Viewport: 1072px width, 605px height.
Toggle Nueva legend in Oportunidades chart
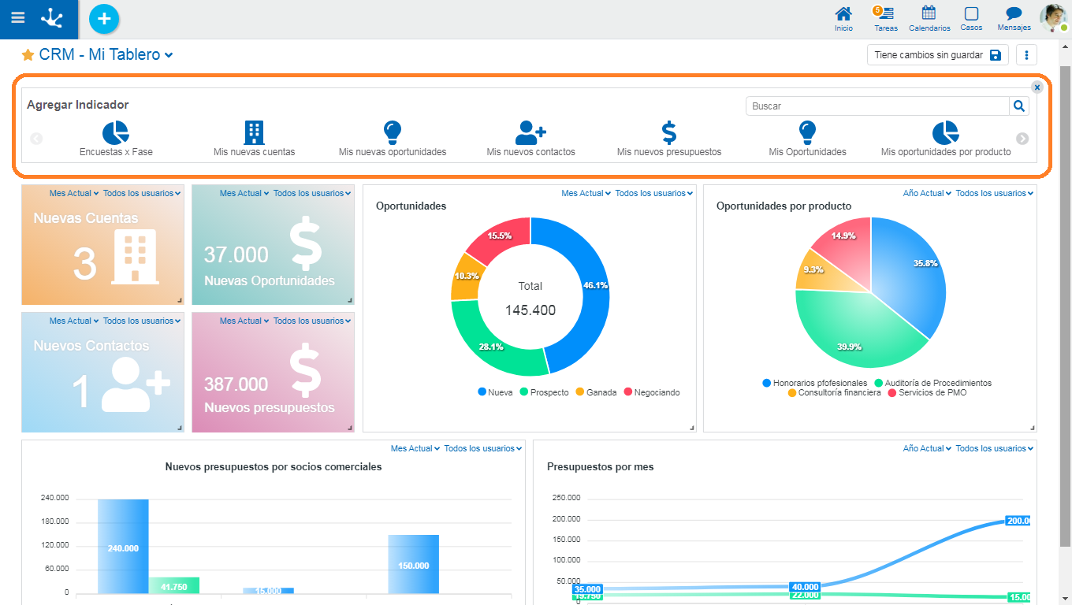[495, 392]
